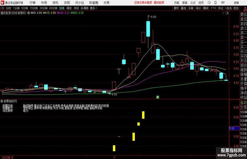The image size is (247, 159).
Task: Click the 画线 draw line button
Action: (206, 8)
